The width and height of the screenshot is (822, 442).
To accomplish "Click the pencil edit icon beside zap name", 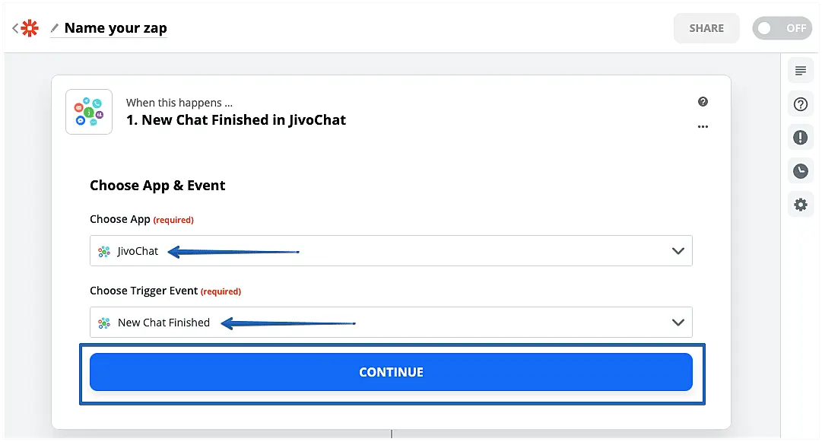I will (x=55, y=28).
